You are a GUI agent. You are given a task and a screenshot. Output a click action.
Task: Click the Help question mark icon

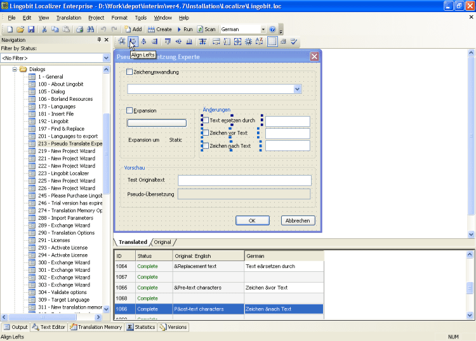pos(272,29)
